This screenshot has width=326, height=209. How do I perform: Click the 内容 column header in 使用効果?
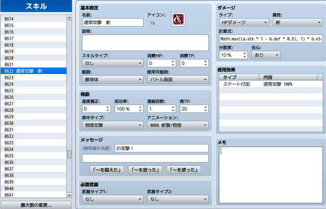click(288, 77)
